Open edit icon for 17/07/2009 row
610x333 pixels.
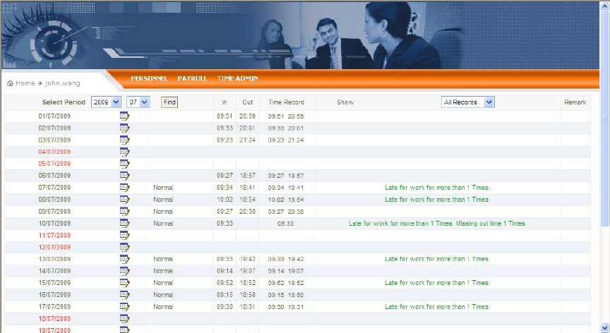[124, 307]
